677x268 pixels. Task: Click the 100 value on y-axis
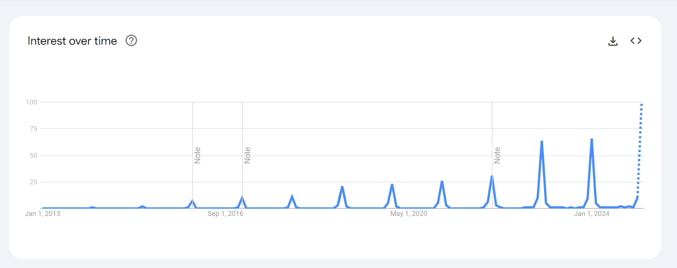(x=32, y=102)
